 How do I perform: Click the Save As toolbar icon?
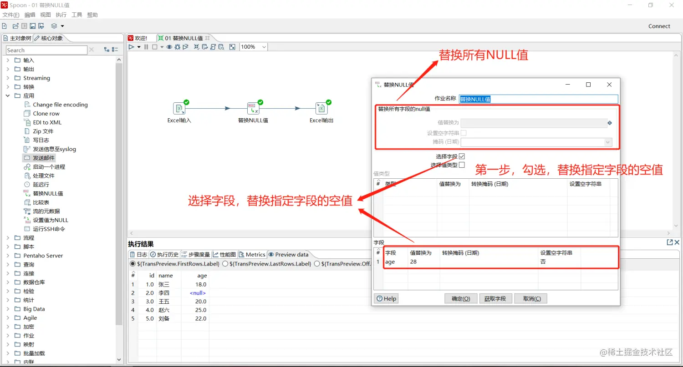click(x=41, y=26)
